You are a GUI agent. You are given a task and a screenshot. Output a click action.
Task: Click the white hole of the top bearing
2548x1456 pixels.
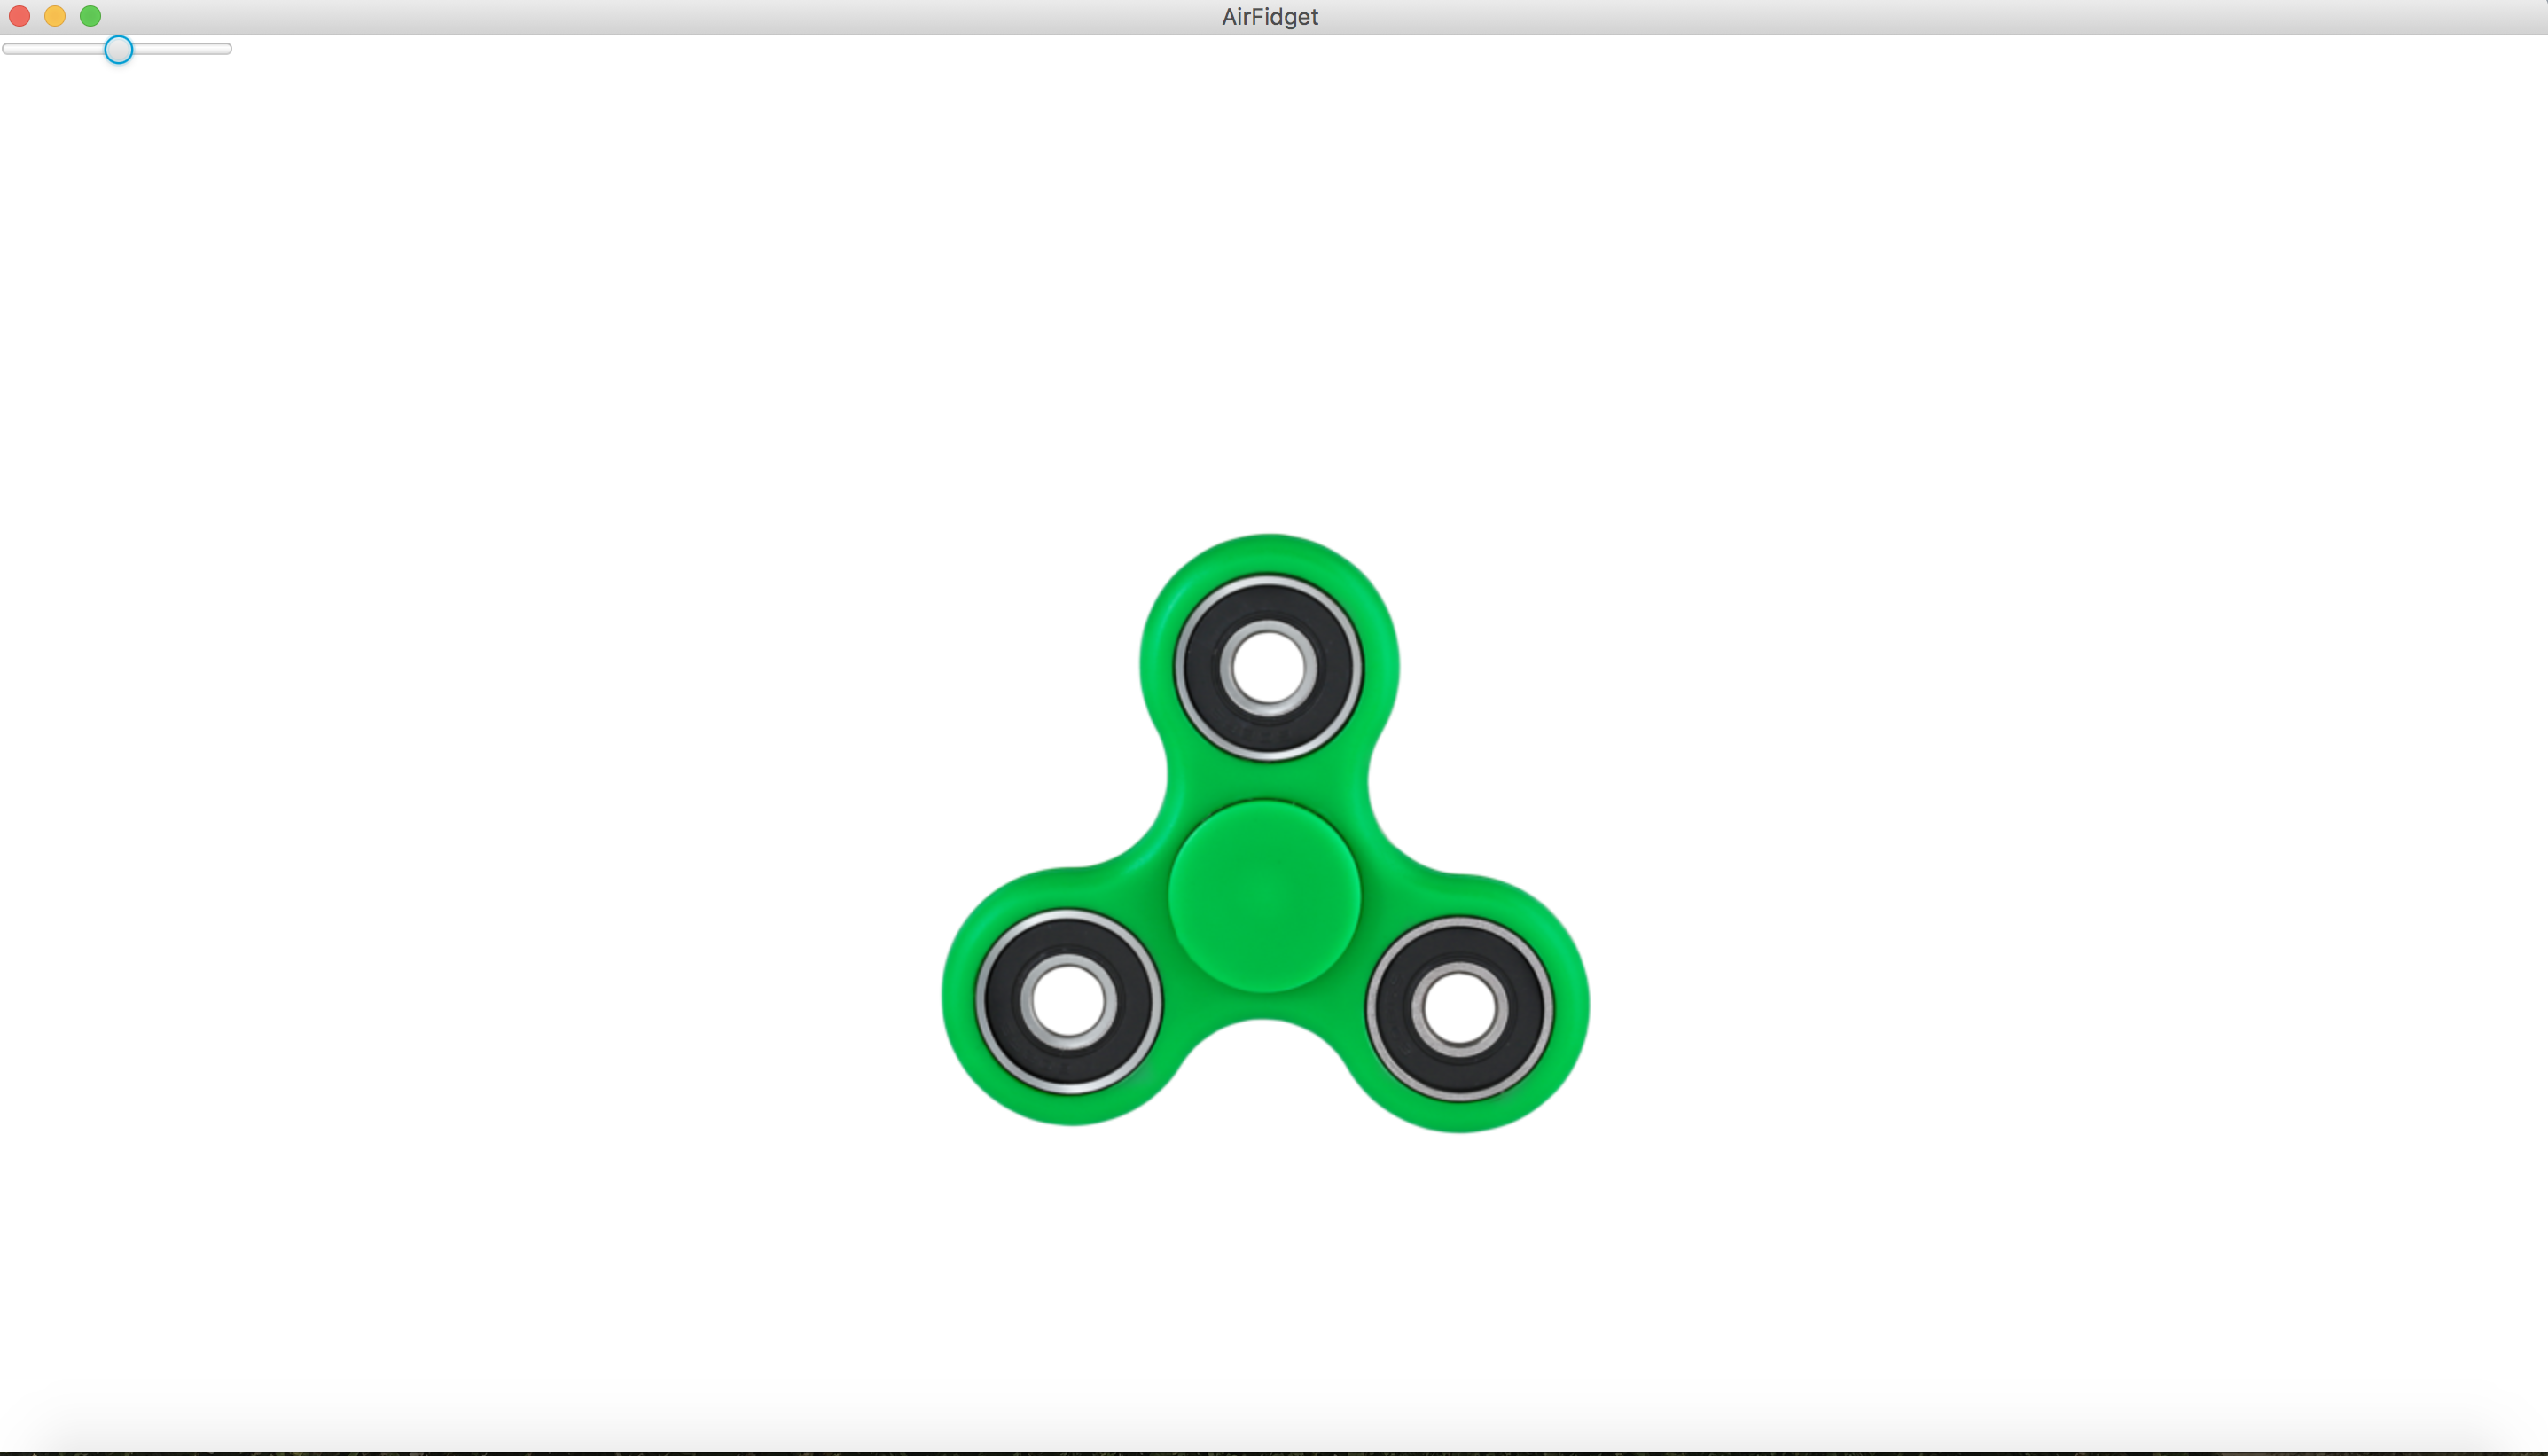coord(1269,667)
